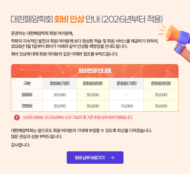Click the megaphone illustration
The image size is (190, 174).
[x=175, y=39]
